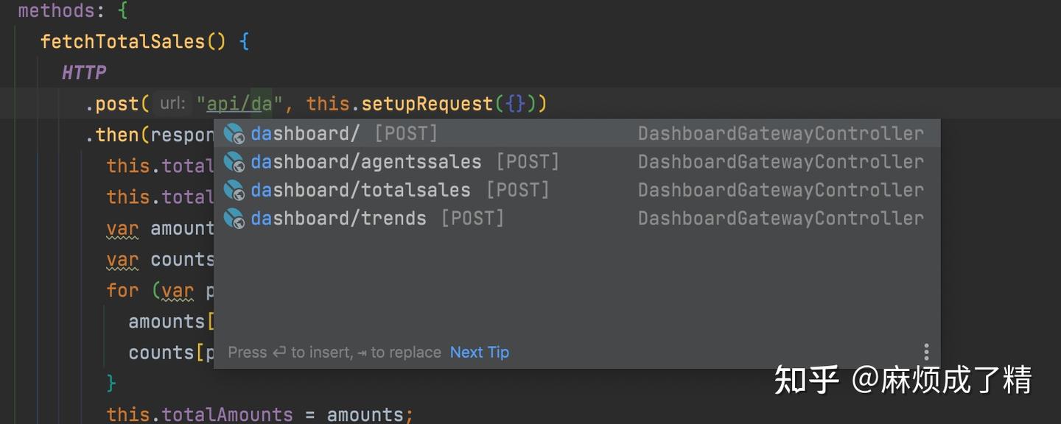The width and height of the screenshot is (1061, 424).
Task: Click DashboardGatewayController on the dashboard/agentssales row
Action: pyautogui.click(x=781, y=162)
